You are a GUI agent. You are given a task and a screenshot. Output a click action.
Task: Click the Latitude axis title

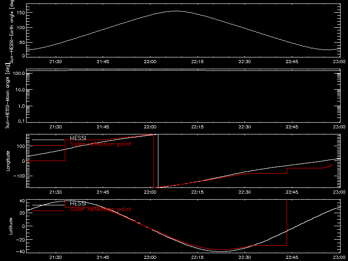(10, 226)
